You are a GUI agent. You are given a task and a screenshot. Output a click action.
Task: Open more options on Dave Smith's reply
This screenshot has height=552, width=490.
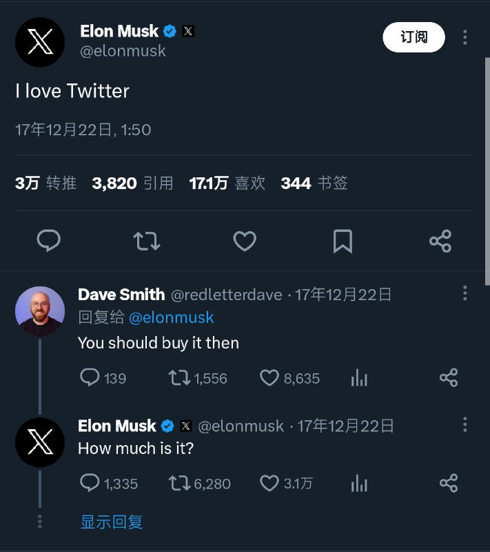pos(465,294)
